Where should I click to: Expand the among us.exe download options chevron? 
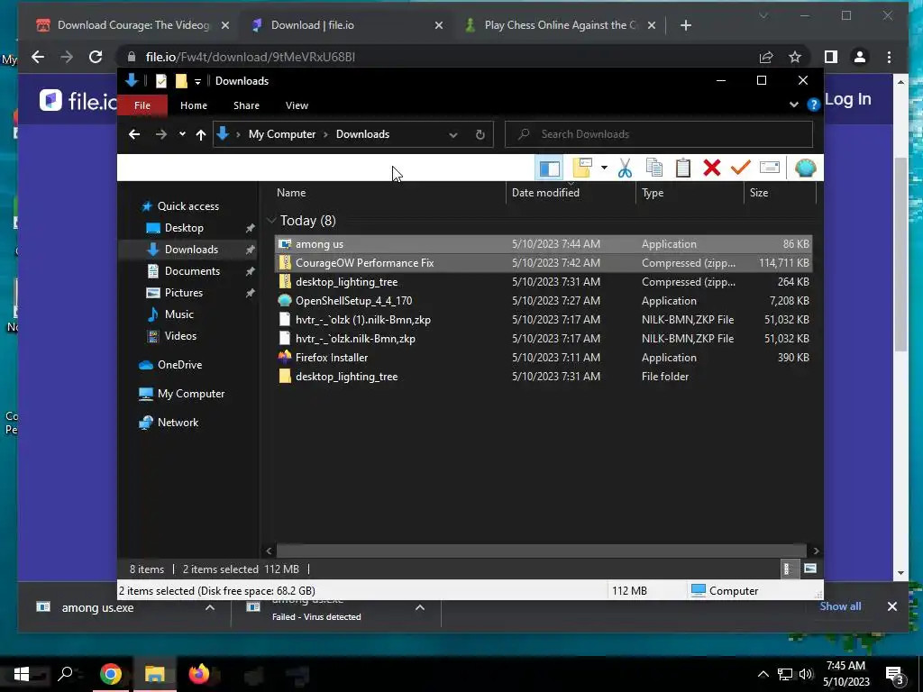pos(209,607)
